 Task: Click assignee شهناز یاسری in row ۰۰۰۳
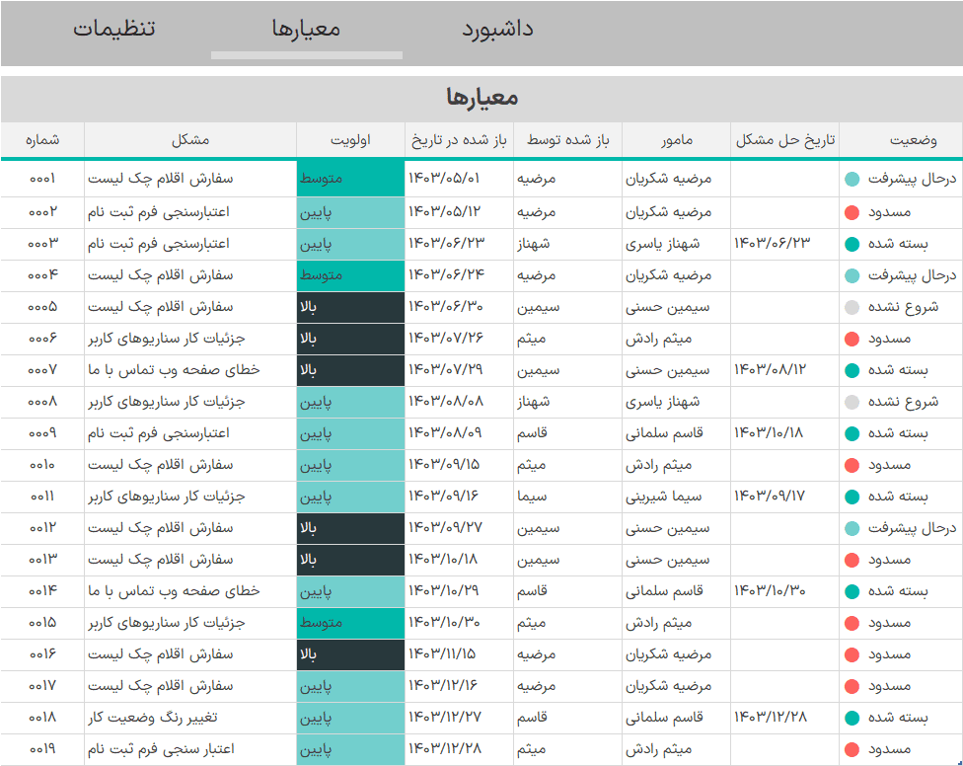pos(663,244)
